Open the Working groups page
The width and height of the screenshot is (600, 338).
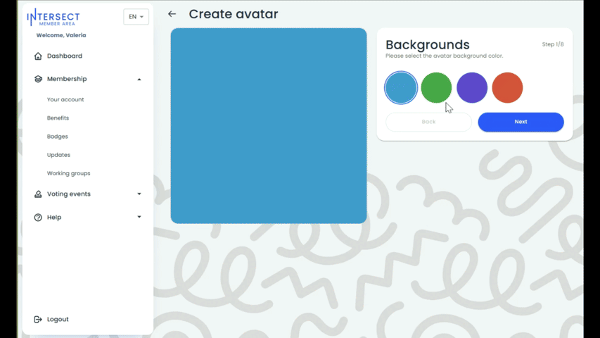[x=68, y=173]
